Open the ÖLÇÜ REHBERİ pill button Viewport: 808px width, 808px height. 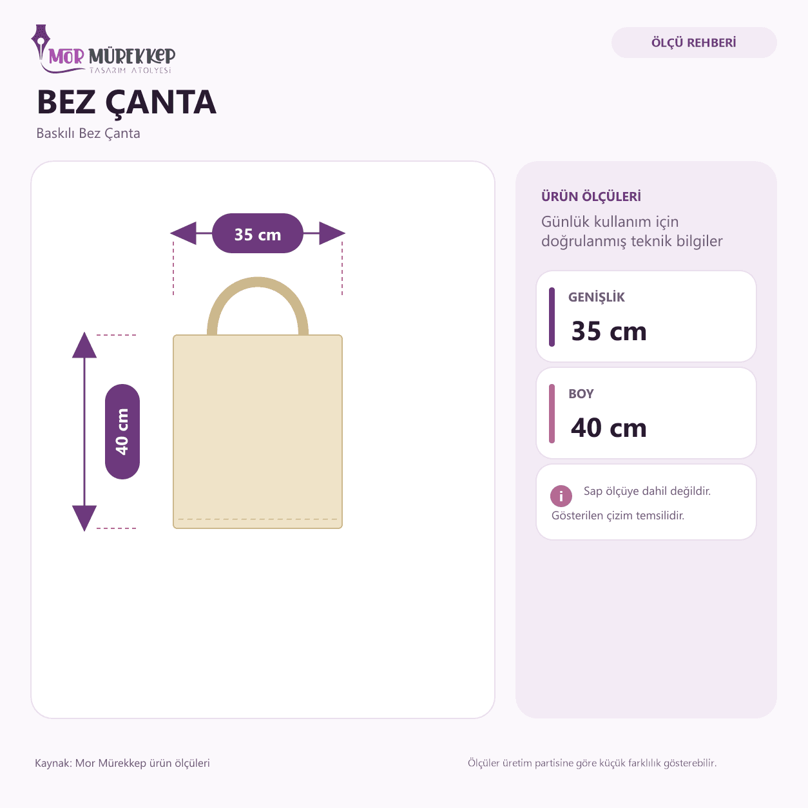coord(694,43)
